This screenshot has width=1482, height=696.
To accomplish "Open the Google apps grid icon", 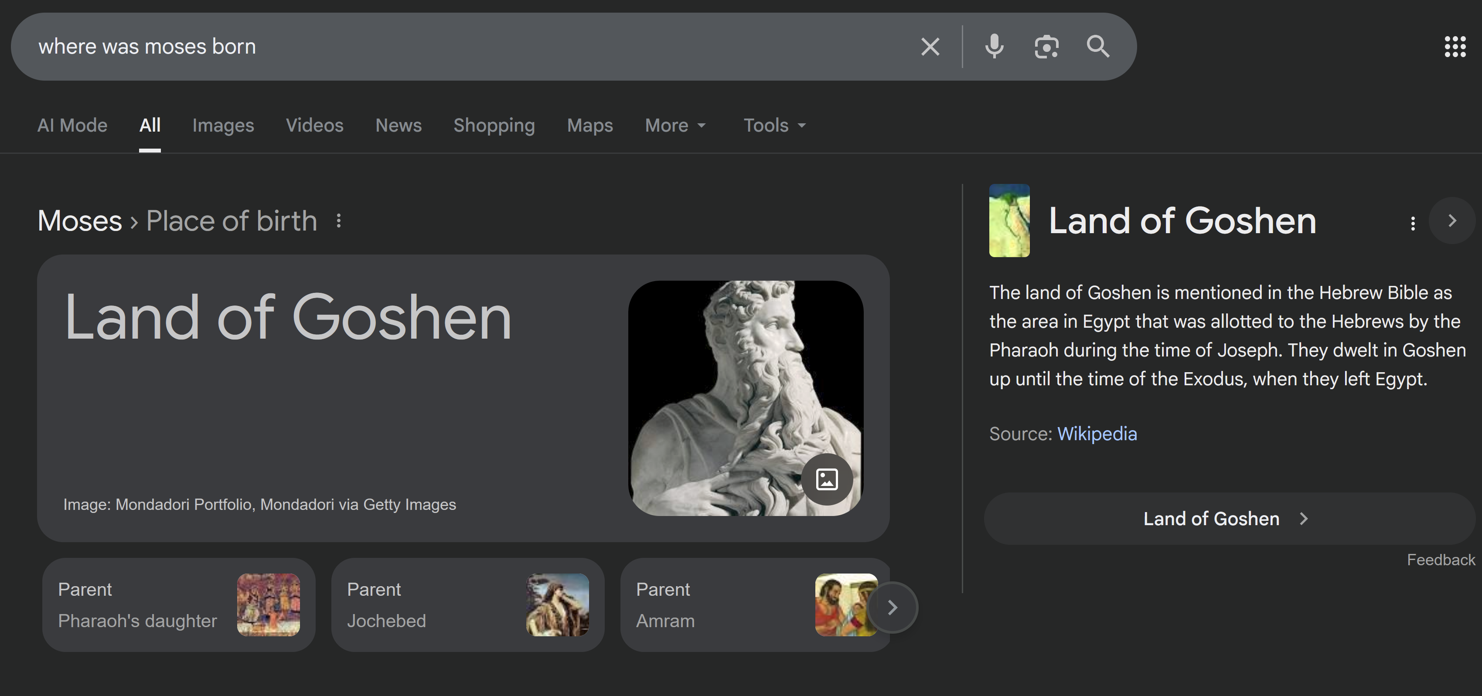I will pyautogui.click(x=1455, y=47).
